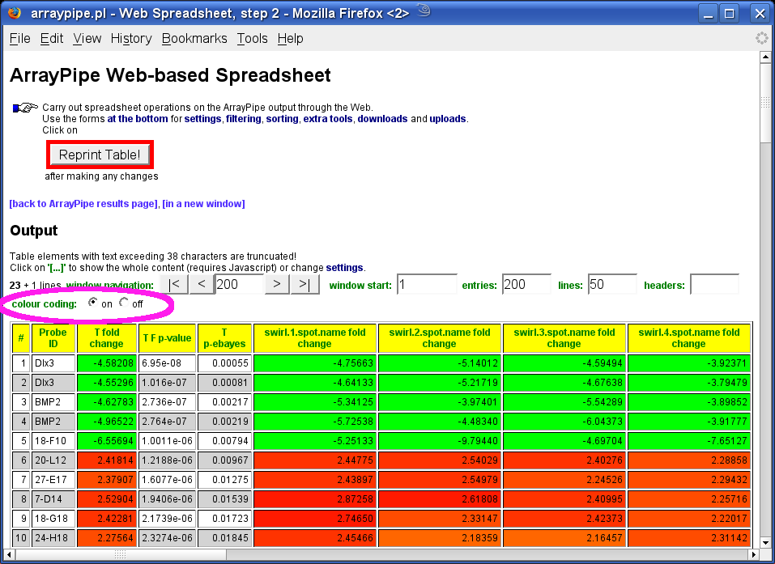Screen dimensions: 775x564
Task: Click the horizontal scrollbar left arrow
Action: (10, 554)
